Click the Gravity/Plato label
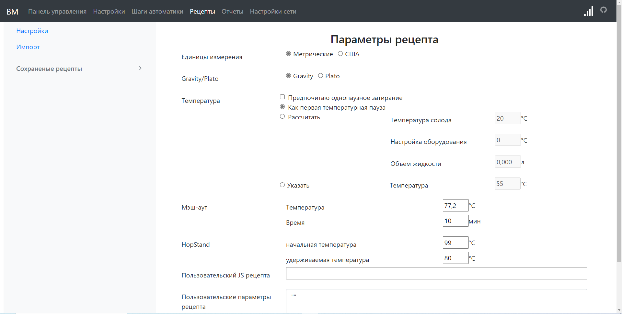 pyautogui.click(x=200, y=79)
